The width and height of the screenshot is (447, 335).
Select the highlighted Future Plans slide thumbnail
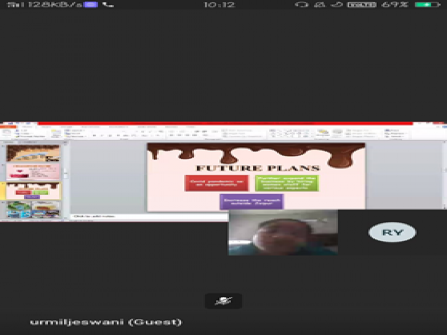point(33,191)
